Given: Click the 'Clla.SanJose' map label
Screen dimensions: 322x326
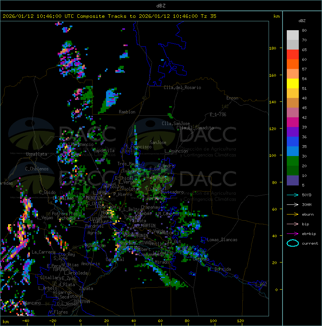Looking at the screenshot, I should click(x=176, y=124).
